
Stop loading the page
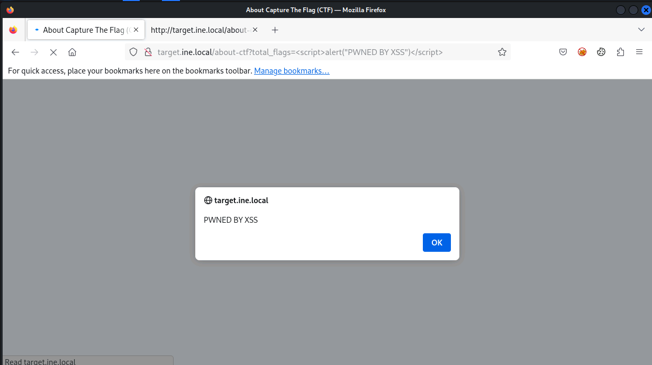pos(53,52)
